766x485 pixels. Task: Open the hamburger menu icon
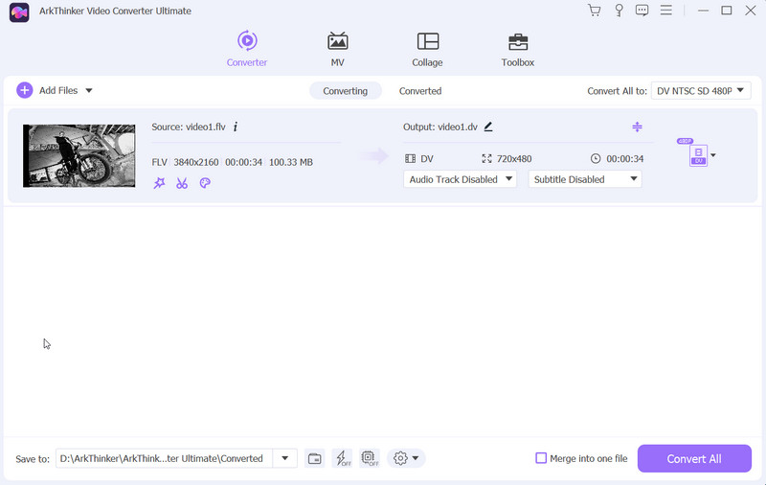[665, 11]
